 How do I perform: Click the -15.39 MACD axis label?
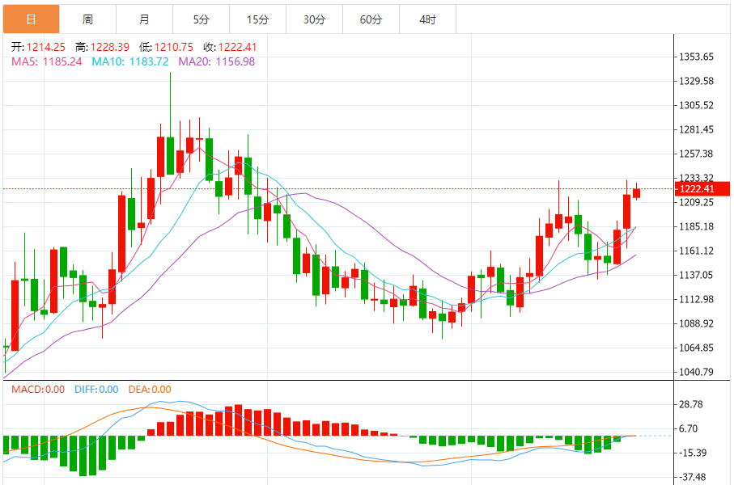click(x=692, y=453)
